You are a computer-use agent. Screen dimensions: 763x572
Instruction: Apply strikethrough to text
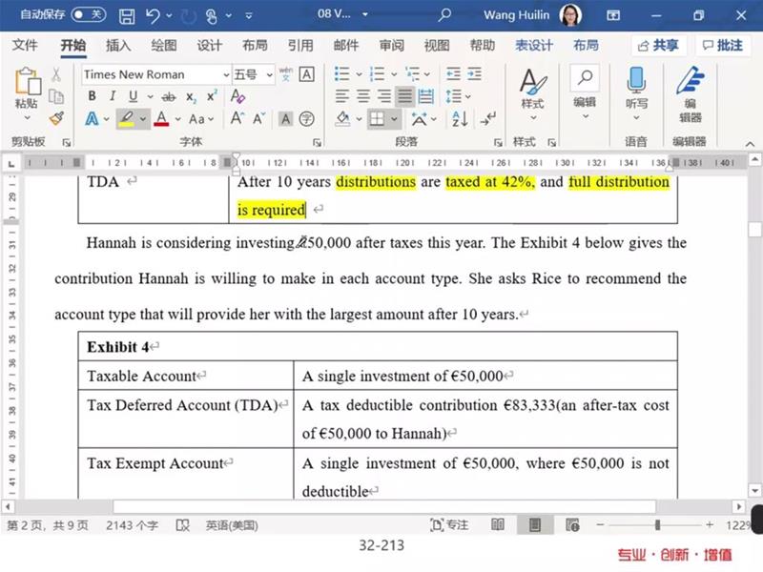(169, 96)
